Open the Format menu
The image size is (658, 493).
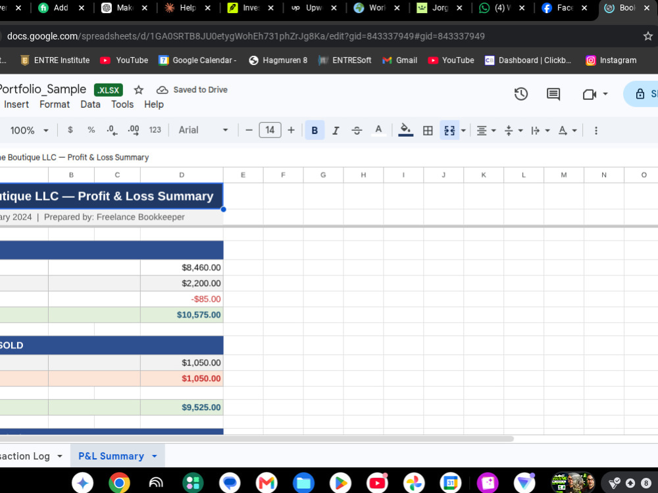(55, 105)
